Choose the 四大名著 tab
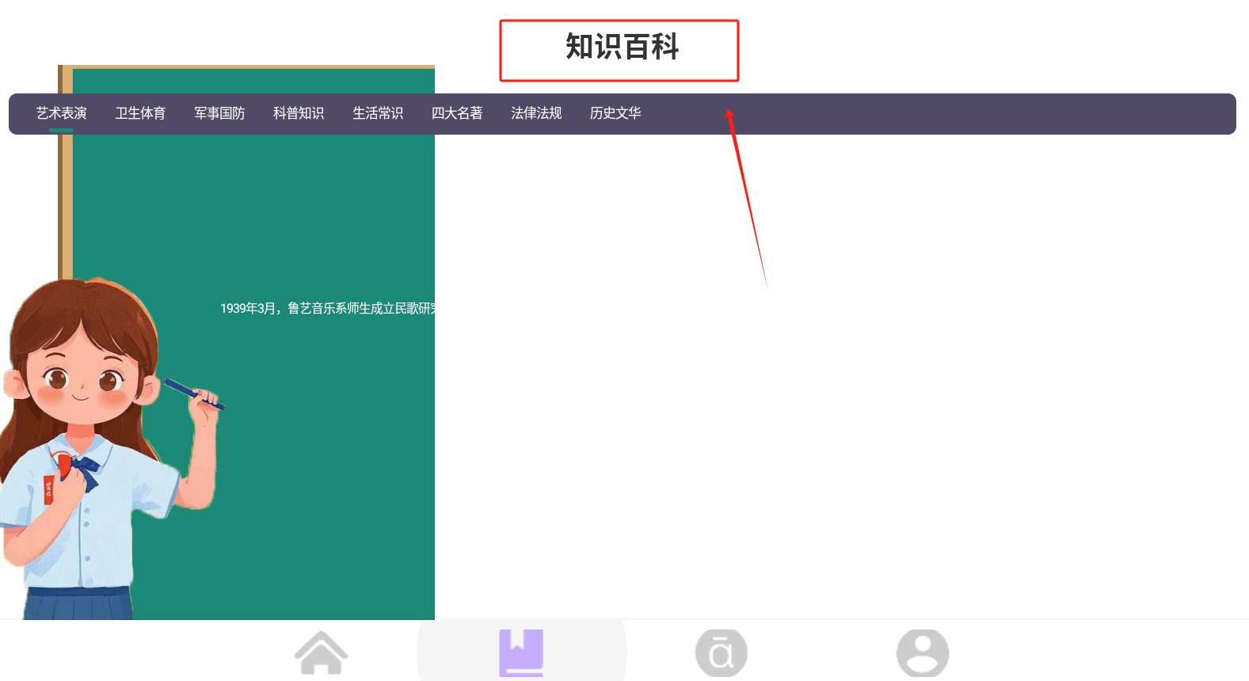The width and height of the screenshot is (1249, 681). (x=457, y=113)
